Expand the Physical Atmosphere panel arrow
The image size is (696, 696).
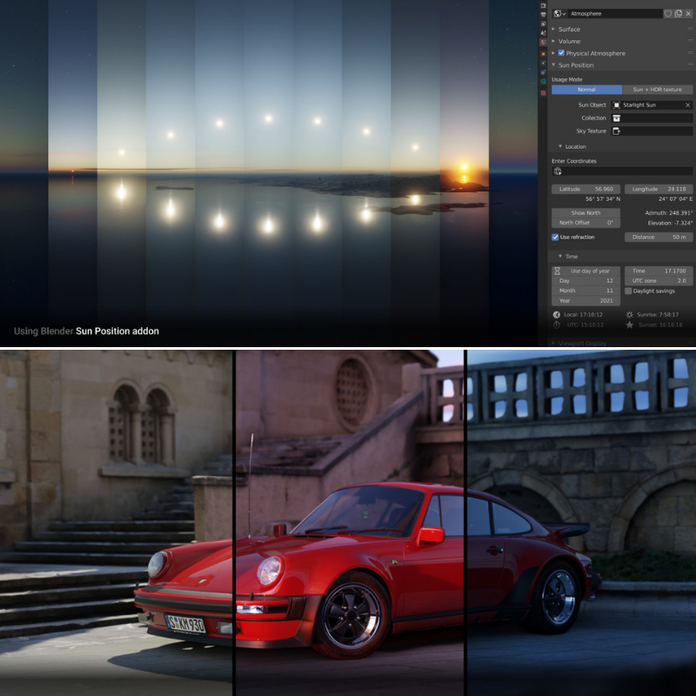553,53
